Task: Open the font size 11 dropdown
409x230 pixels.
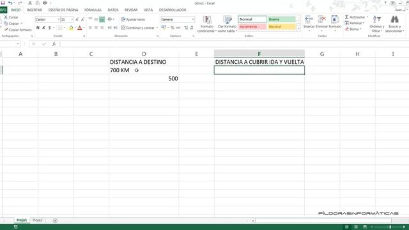Action: [x=72, y=20]
